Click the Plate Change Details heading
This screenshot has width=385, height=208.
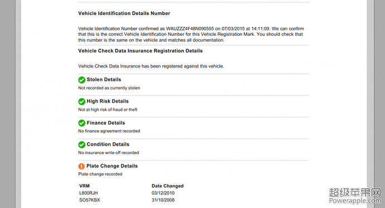click(112, 166)
